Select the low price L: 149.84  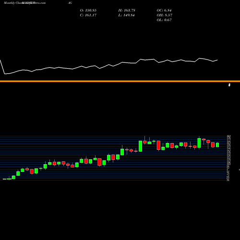126,15
